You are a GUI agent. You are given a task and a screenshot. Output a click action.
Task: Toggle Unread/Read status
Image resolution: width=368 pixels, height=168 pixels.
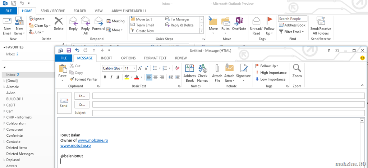coord(256,26)
